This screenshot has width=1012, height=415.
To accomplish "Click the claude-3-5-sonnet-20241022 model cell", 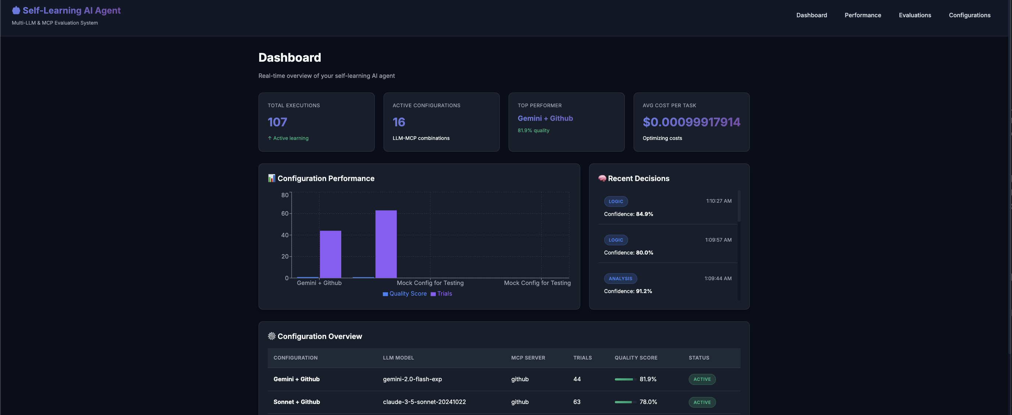I will tap(424, 402).
